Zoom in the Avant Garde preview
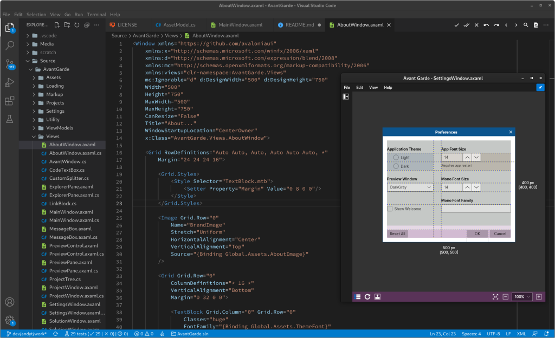 coord(539,297)
